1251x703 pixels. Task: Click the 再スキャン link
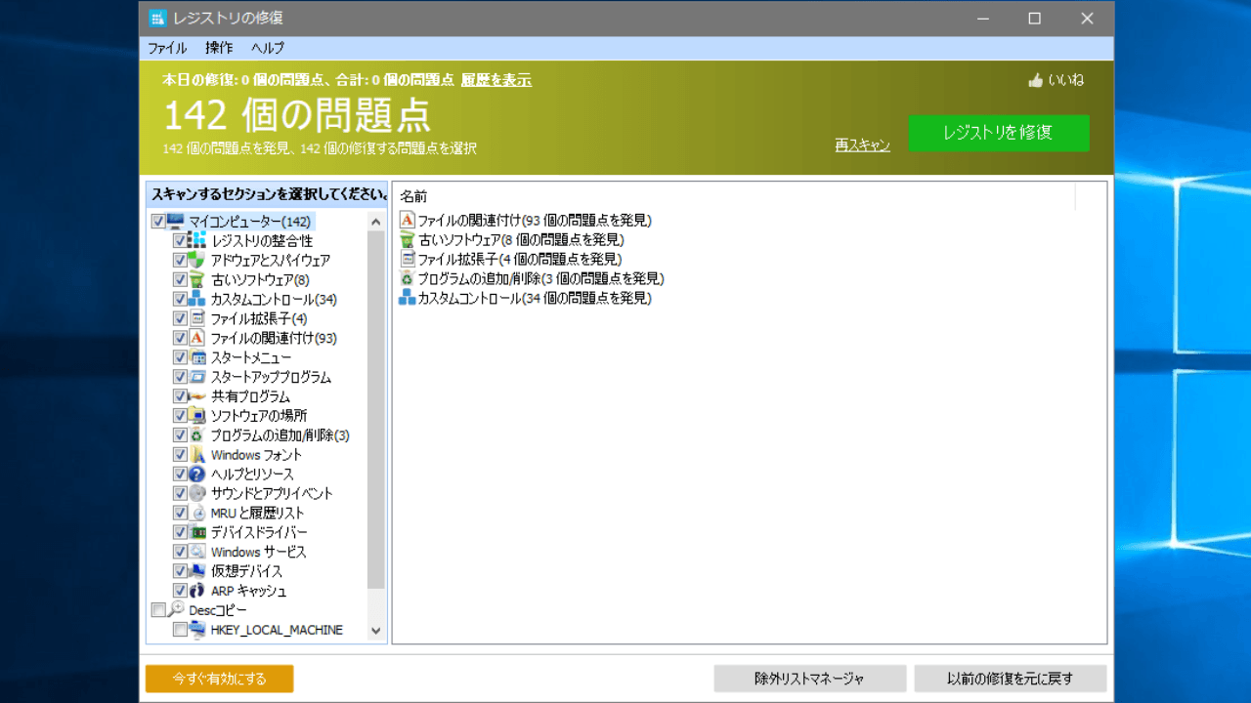pos(862,145)
